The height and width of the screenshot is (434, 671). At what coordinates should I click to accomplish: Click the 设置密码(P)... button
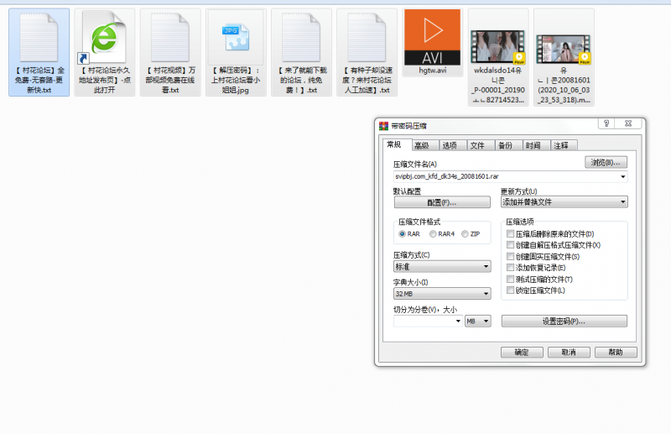click(x=564, y=322)
